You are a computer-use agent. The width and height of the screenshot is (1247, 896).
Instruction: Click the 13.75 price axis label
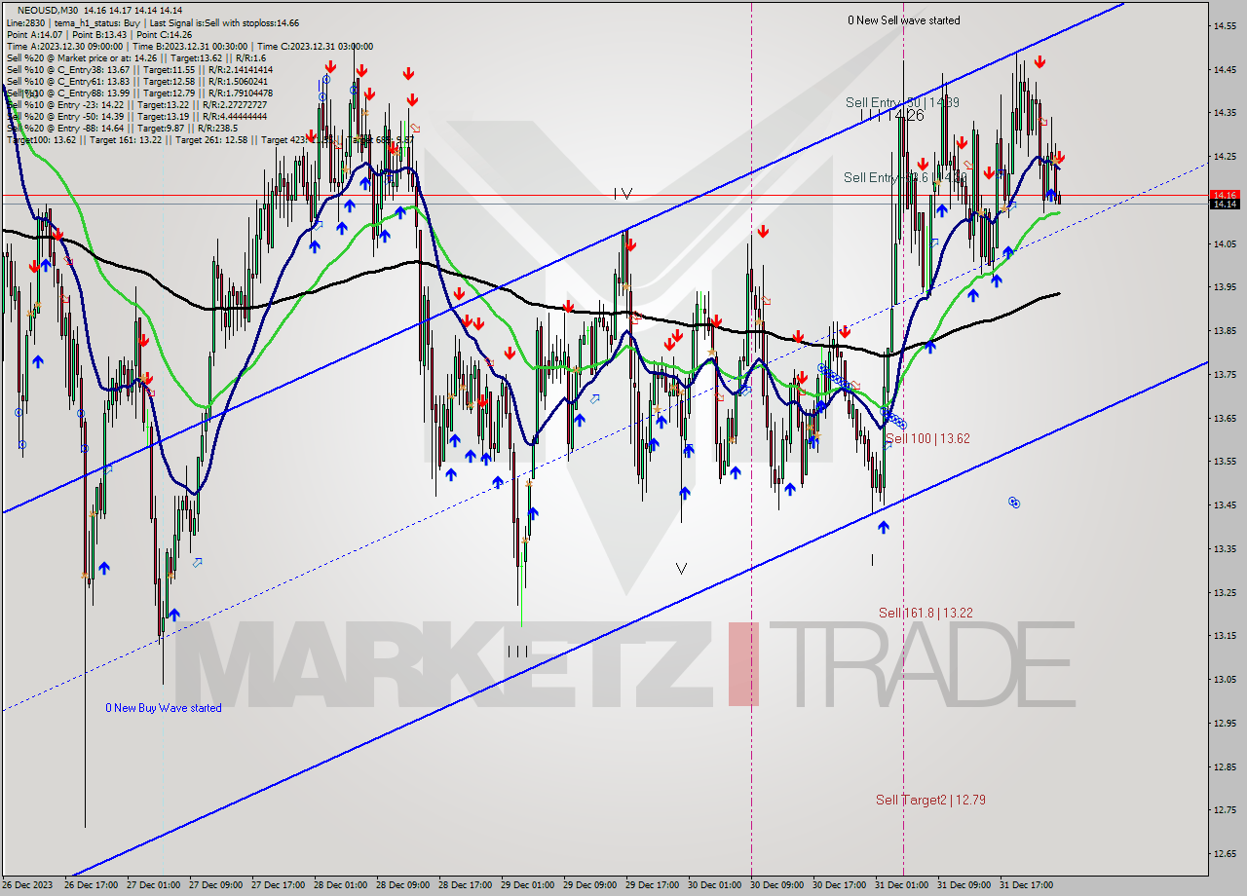1226,375
